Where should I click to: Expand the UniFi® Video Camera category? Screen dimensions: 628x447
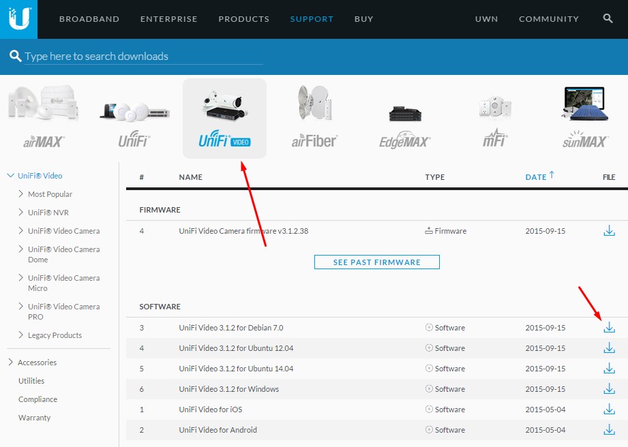click(x=21, y=230)
